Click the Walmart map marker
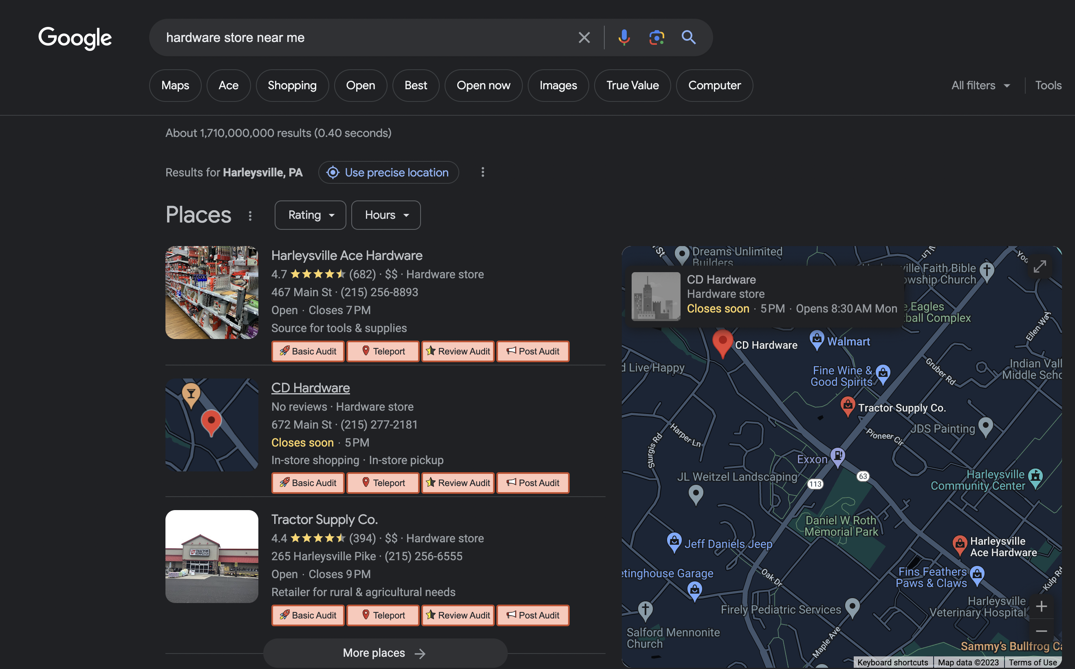This screenshot has height=669, width=1075. click(x=817, y=340)
